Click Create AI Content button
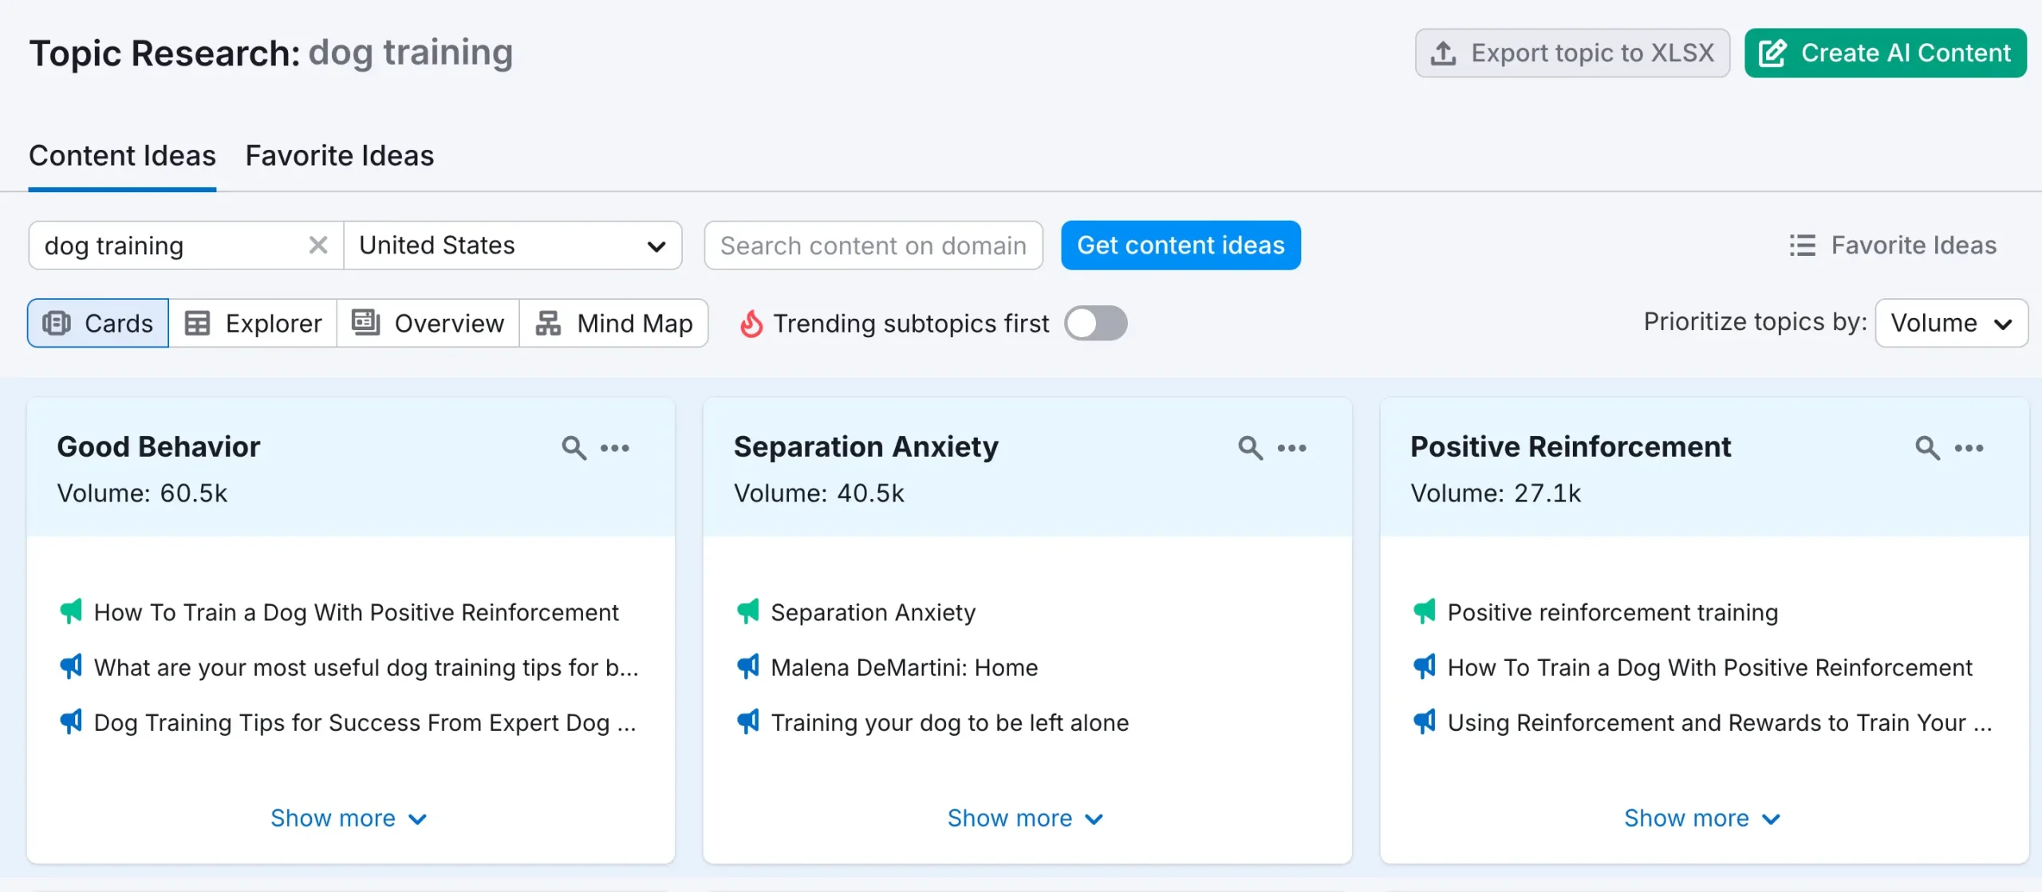Viewport: 2042px width, 892px height. point(1884,53)
